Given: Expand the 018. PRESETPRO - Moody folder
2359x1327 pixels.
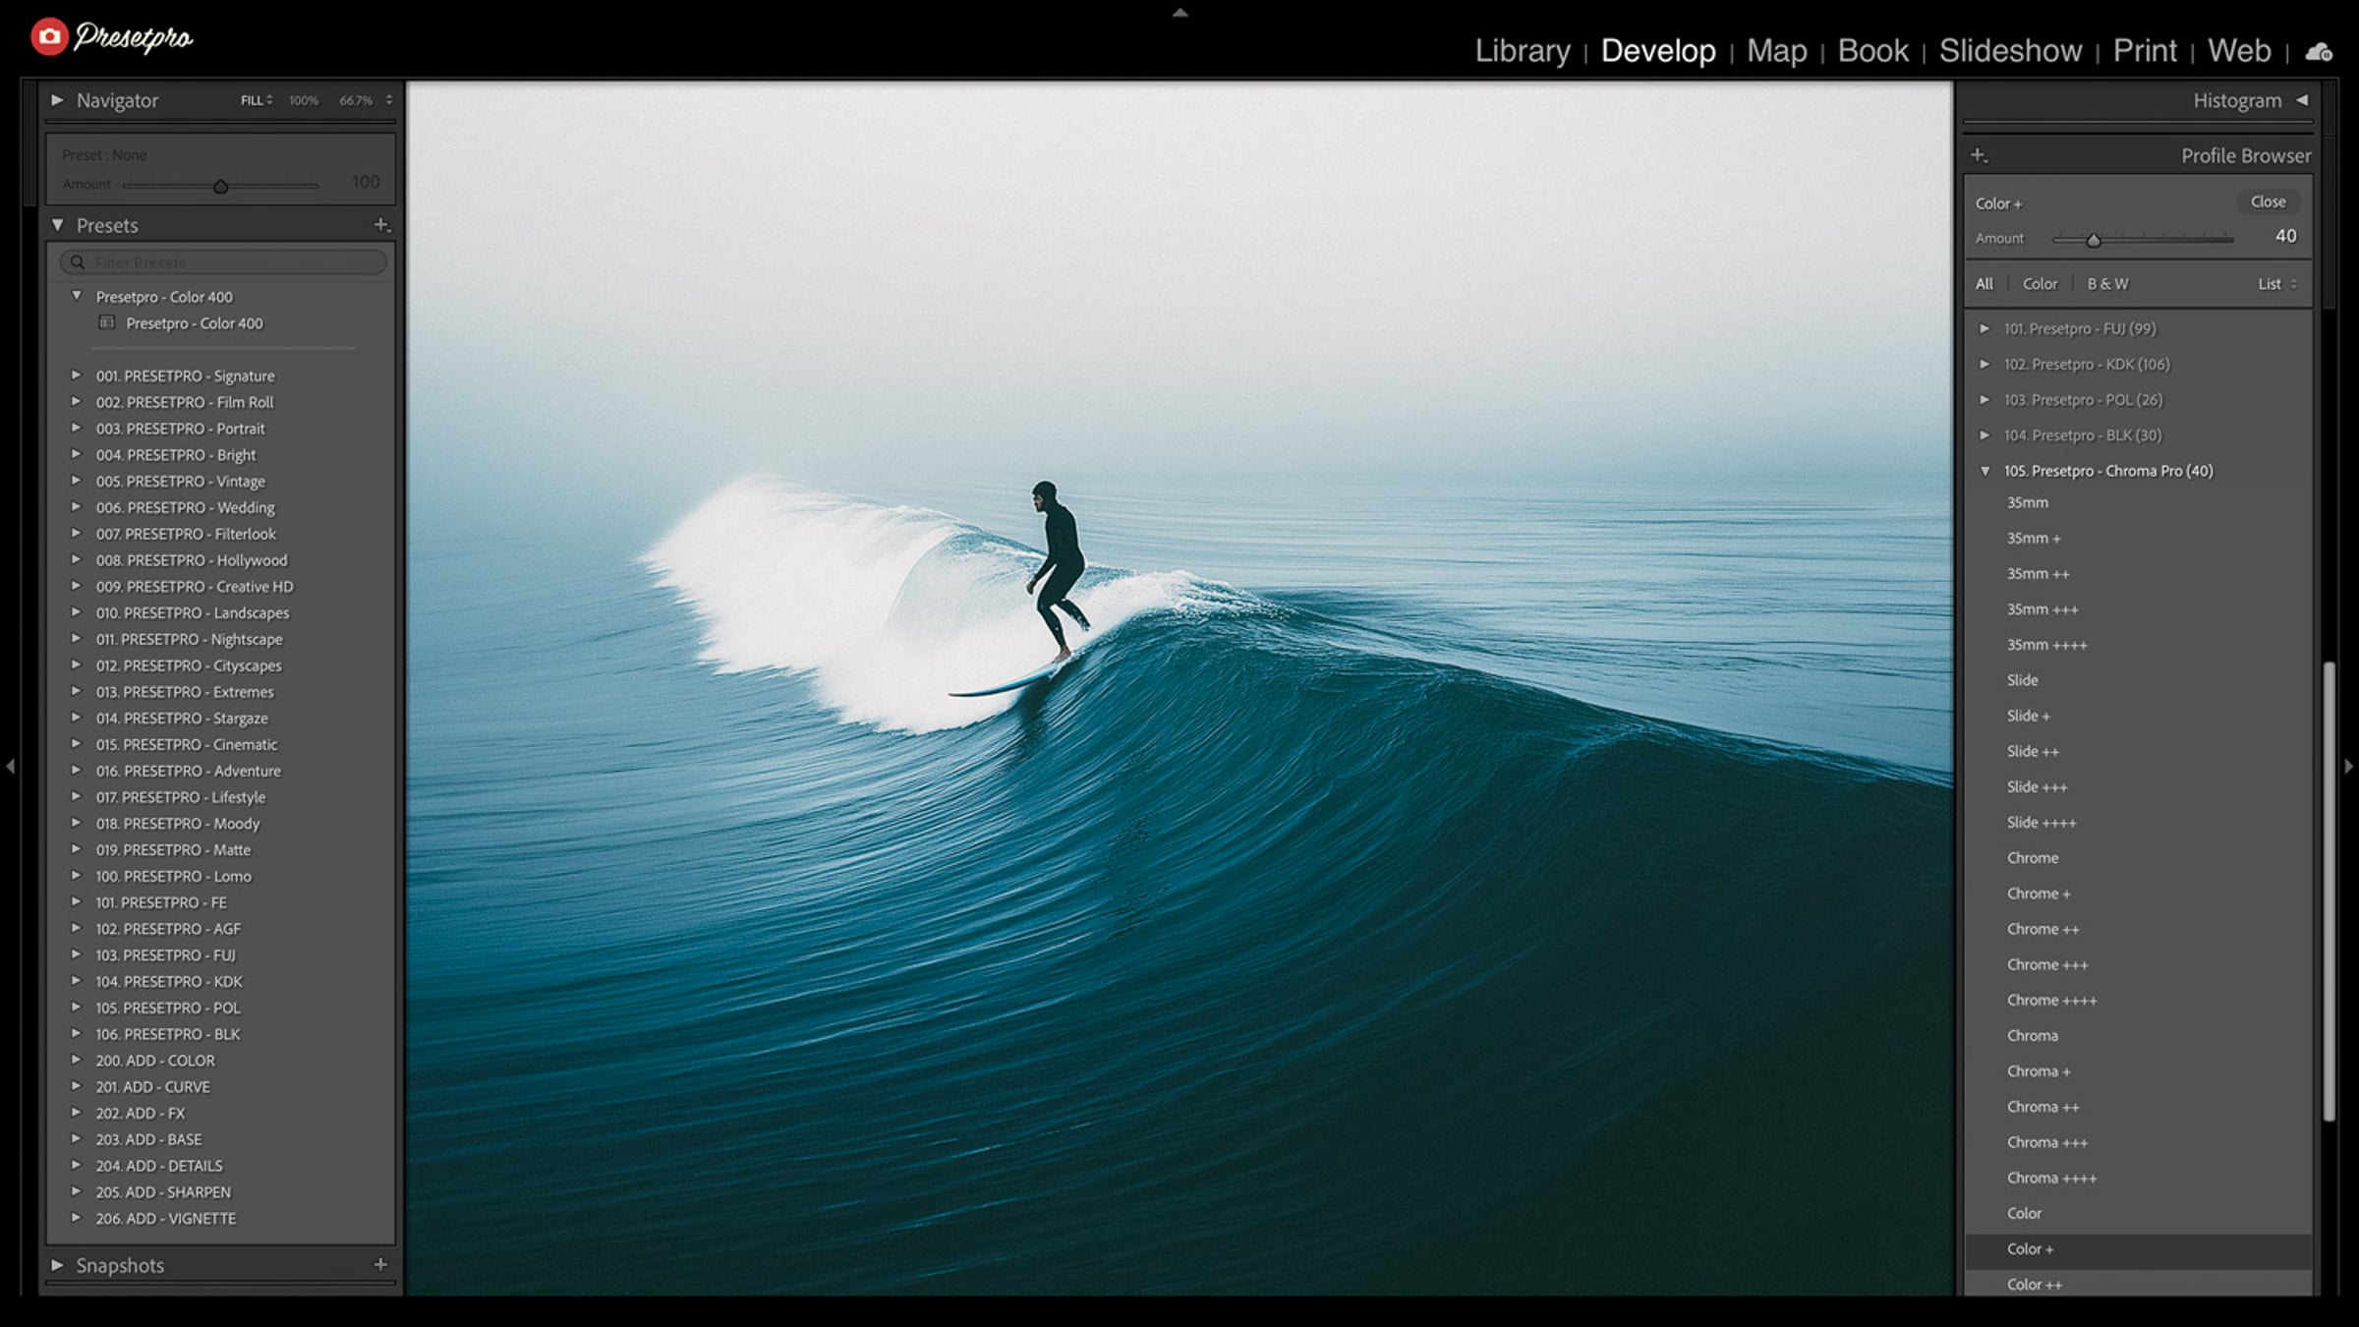Looking at the screenshot, I should pyautogui.click(x=76, y=823).
